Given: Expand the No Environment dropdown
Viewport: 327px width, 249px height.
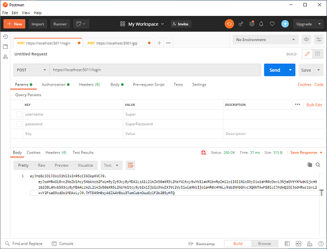Looking at the screenshot, I should 266,39.
